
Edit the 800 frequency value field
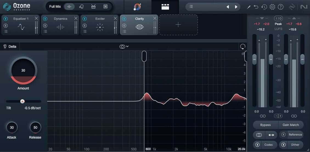pos(148,149)
